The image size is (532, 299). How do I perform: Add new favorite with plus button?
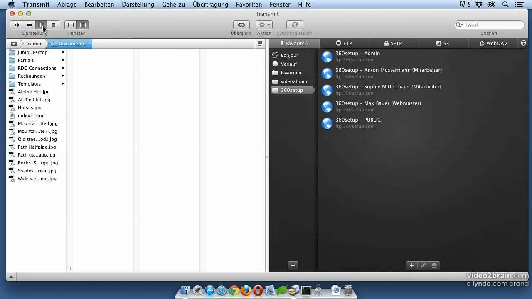click(412, 265)
